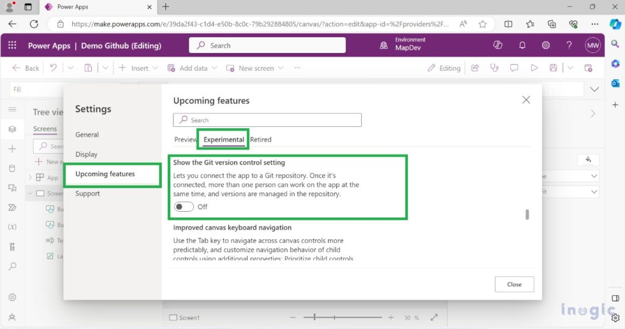Open the General settings section
625x329 pixels.
[x=87, y=135]
